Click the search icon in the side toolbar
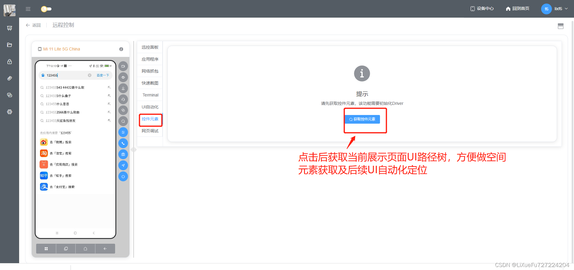This screenshot has height=270, width=574. pos(123,121)
